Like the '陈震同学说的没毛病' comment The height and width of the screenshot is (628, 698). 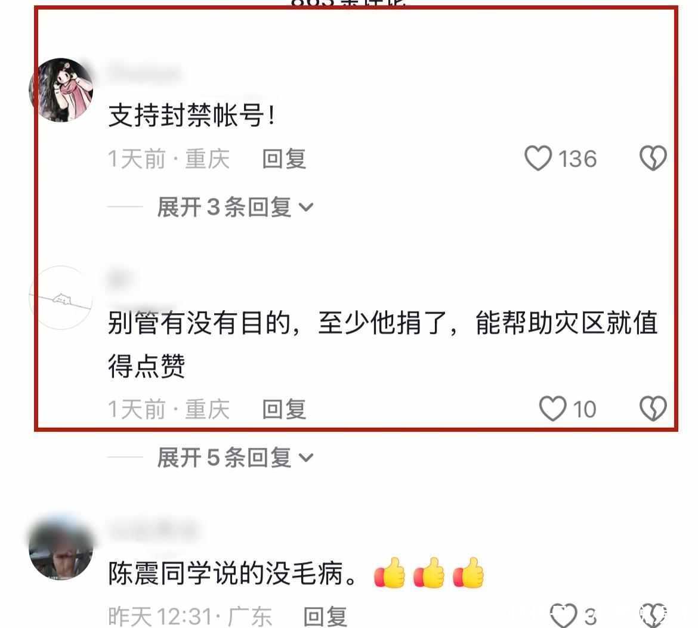[x=564, y=616]
